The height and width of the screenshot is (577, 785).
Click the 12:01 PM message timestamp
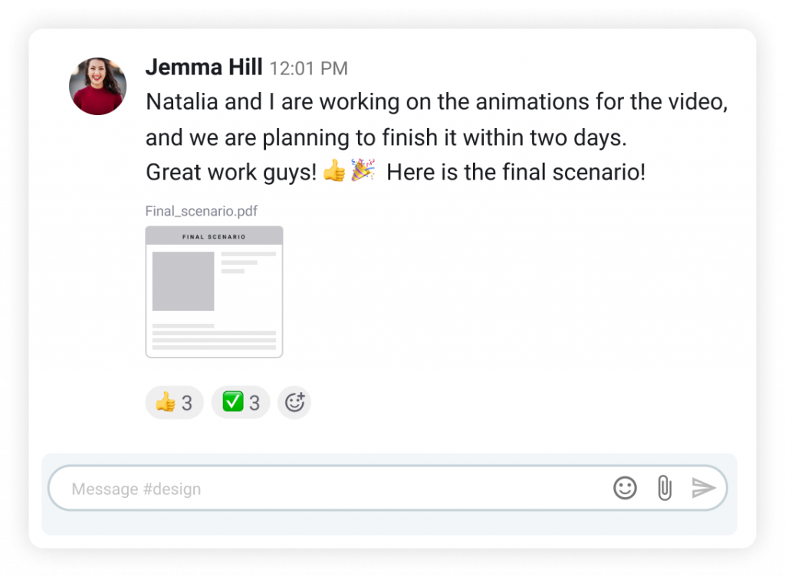point(308,68)
